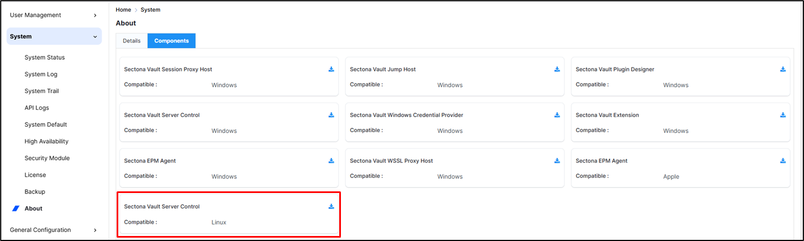Open the Backup page
Screen dimensions: 804x241
click(35, 191)
